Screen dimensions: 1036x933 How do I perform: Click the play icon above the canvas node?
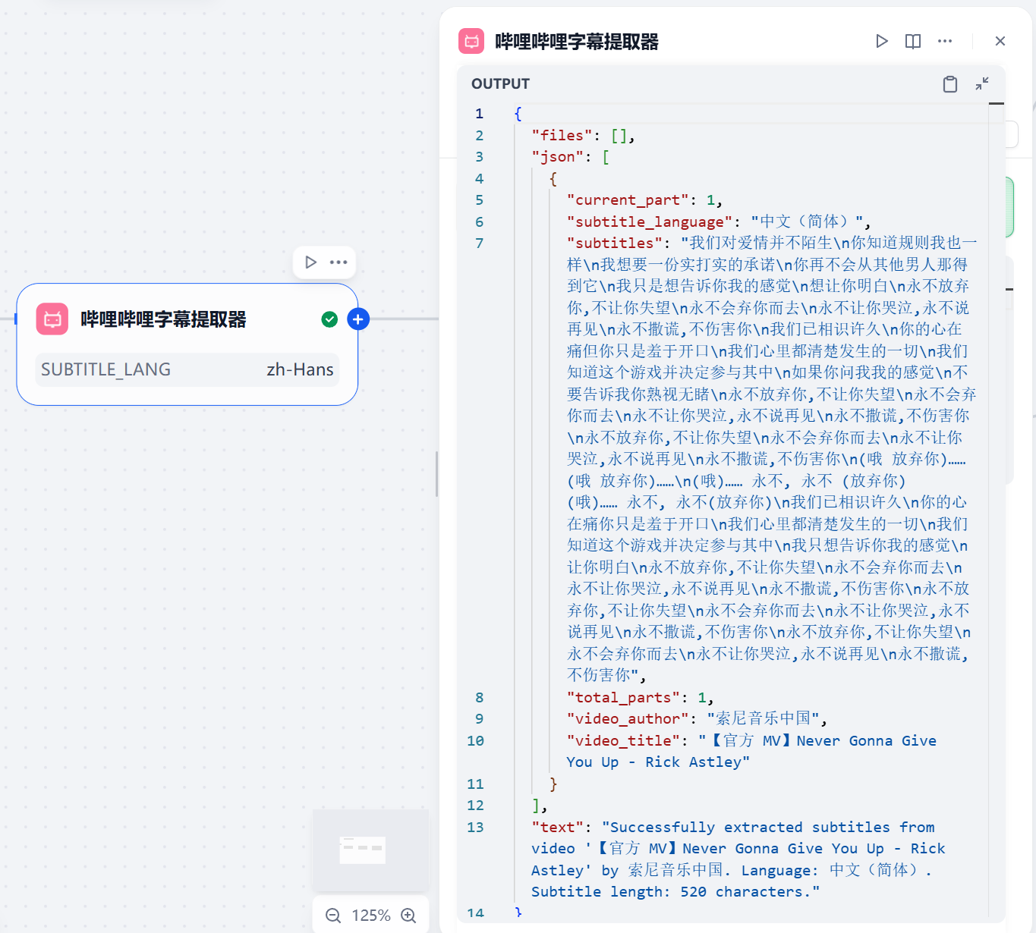coord(310,262)
